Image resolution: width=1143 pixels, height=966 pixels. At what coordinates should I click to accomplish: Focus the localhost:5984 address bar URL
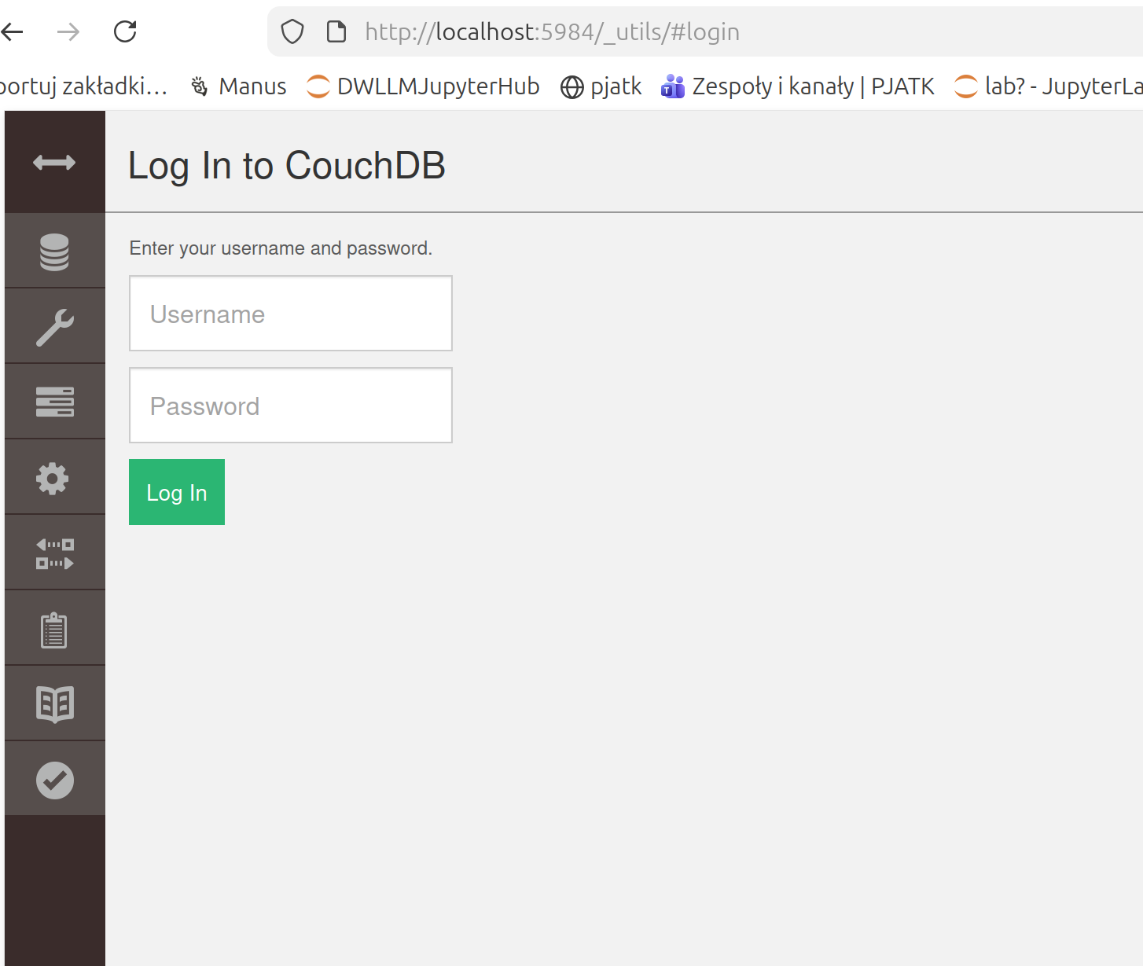(x=552, y=32)
